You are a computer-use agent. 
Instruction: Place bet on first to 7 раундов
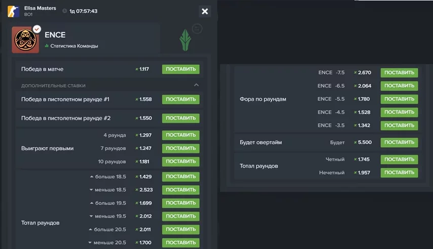click(181, 148)
